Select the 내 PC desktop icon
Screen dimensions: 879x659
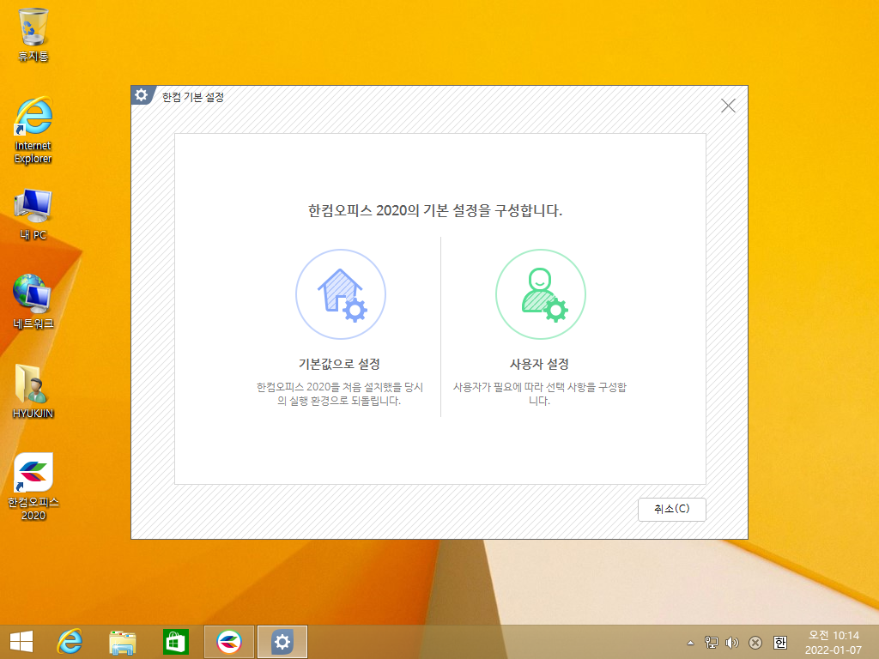[x=33, y=215]
